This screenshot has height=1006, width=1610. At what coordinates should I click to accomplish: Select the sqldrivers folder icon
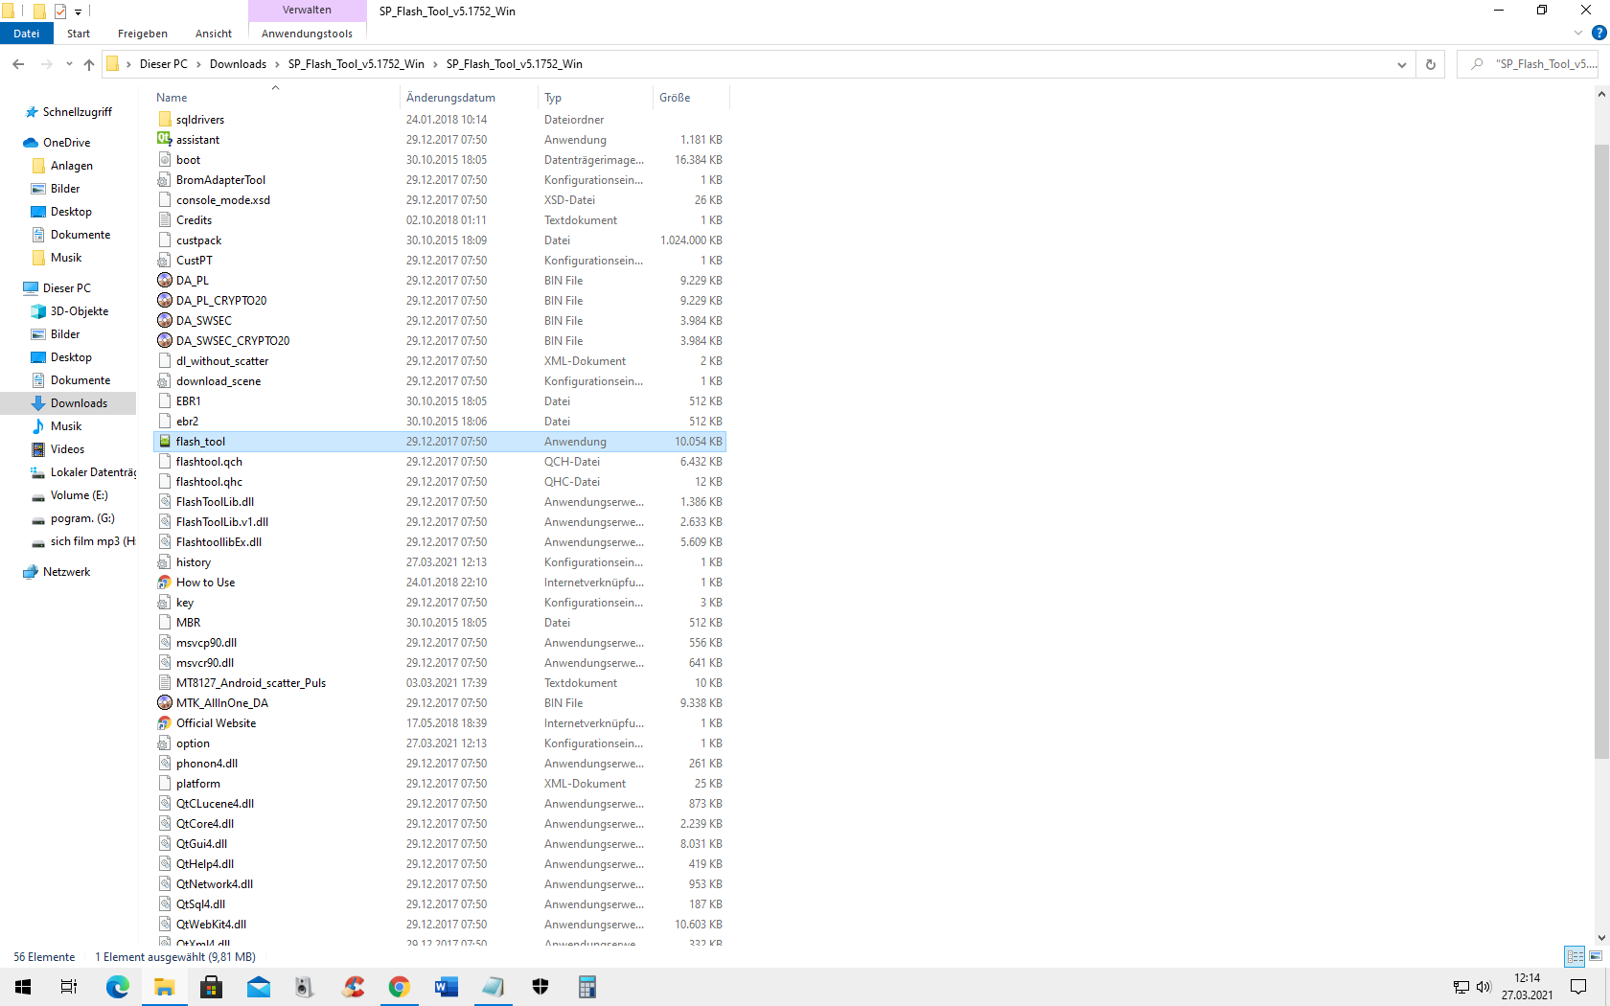165,119
